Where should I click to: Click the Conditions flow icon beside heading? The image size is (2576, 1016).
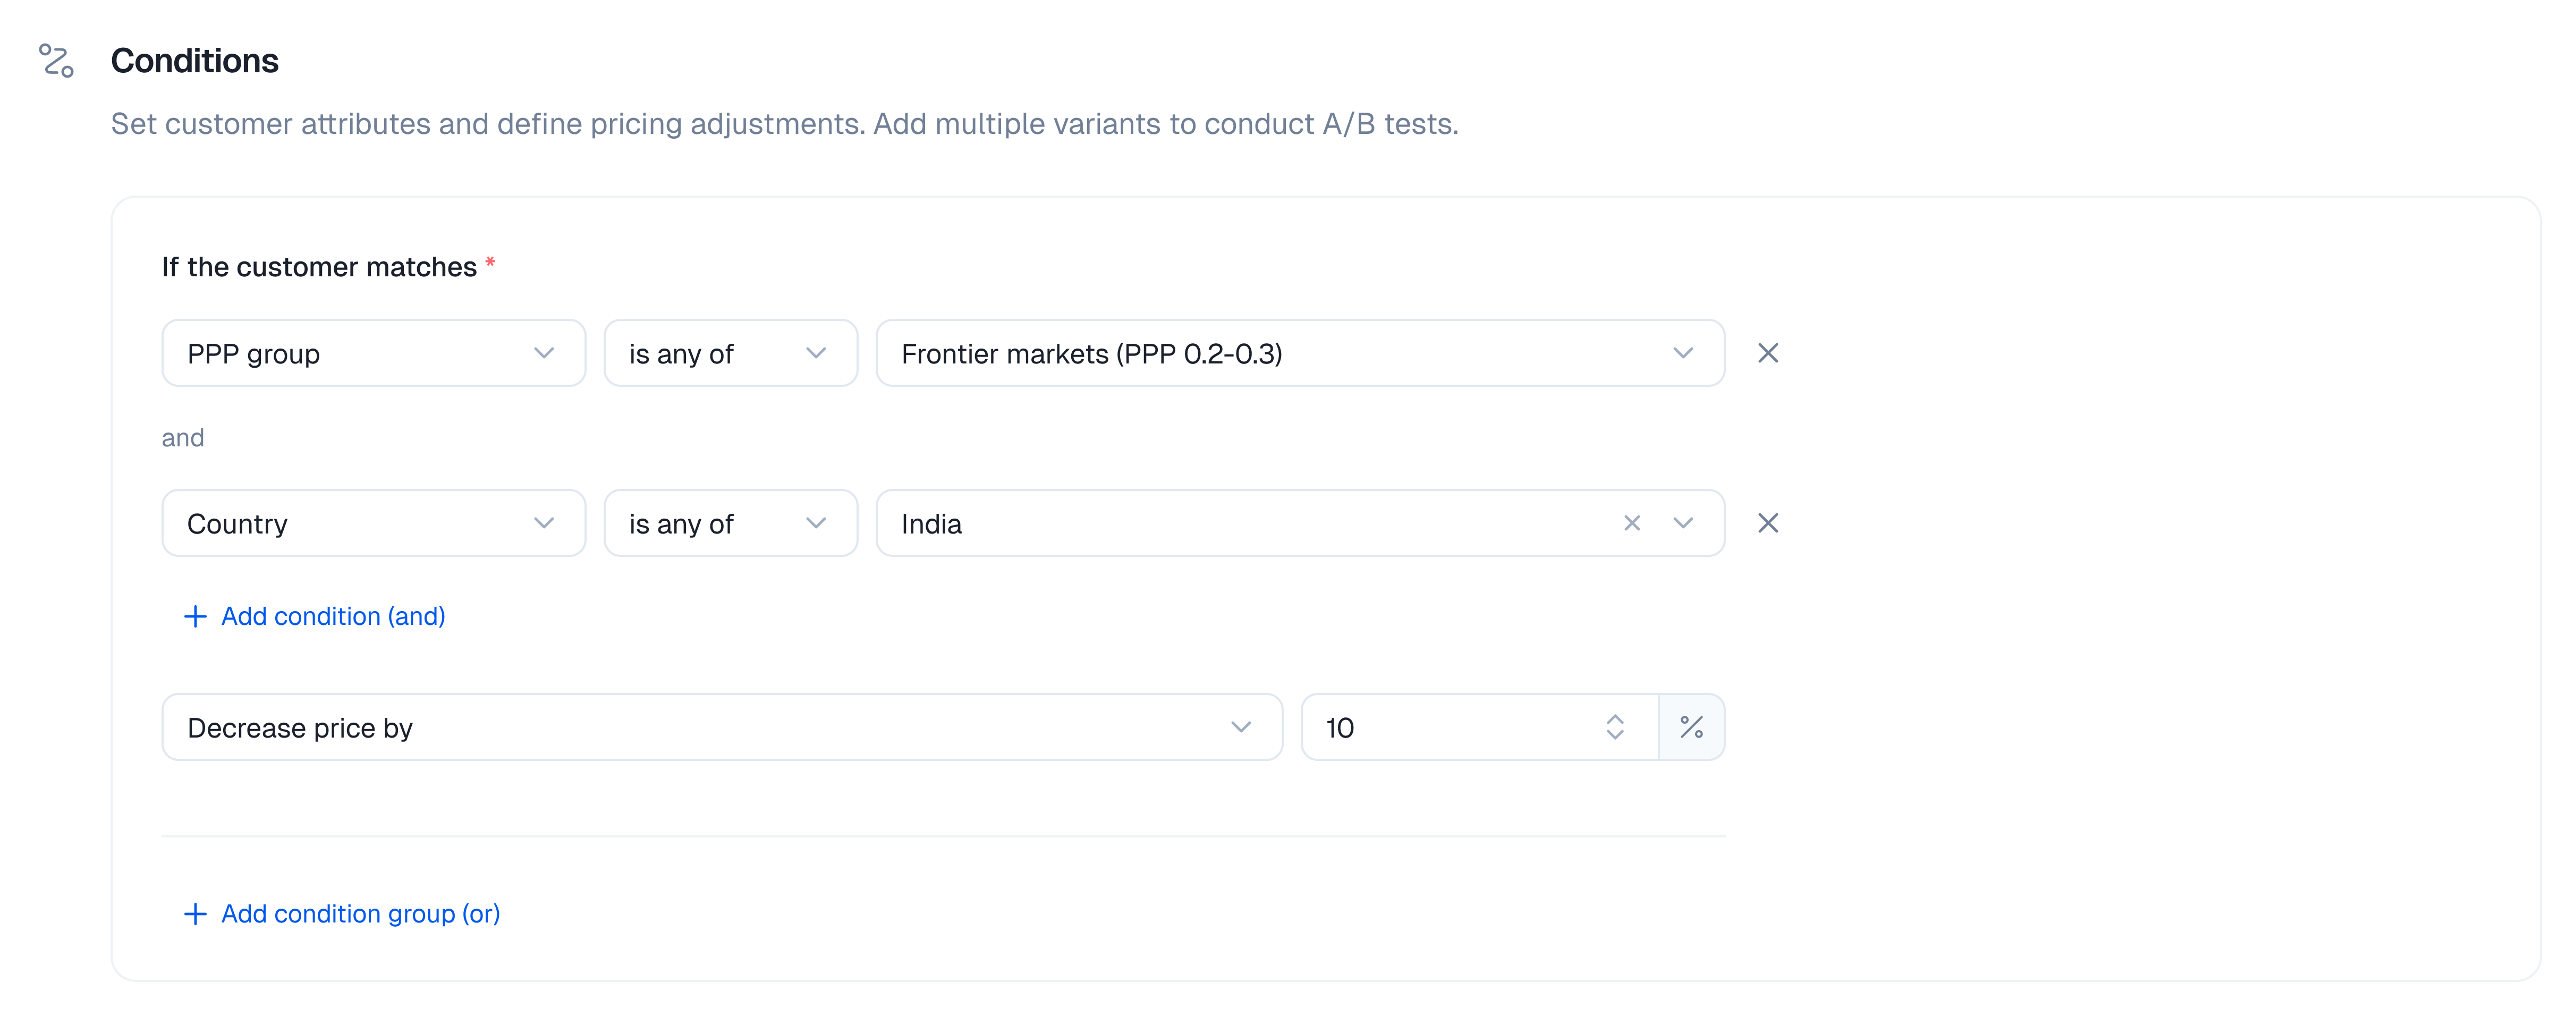pos(56,60)
